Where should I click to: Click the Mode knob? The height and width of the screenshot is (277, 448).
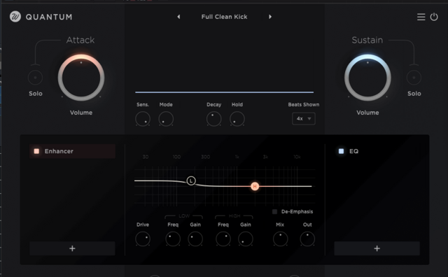click(x=166, y=119)
